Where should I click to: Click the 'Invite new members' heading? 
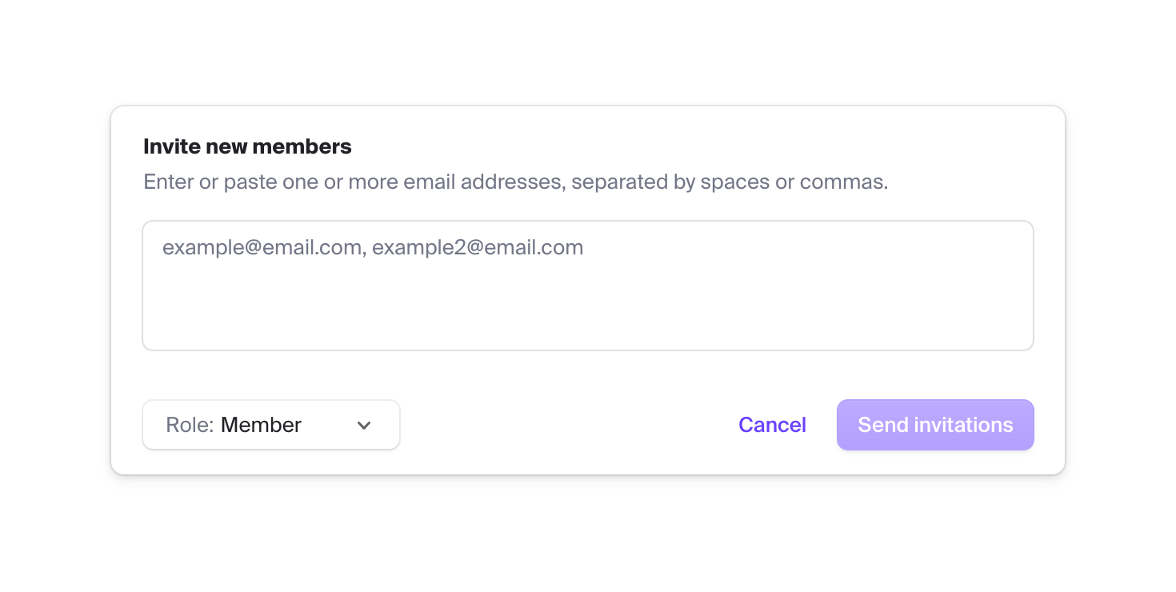pyautogui.click(x=247, y=146)
